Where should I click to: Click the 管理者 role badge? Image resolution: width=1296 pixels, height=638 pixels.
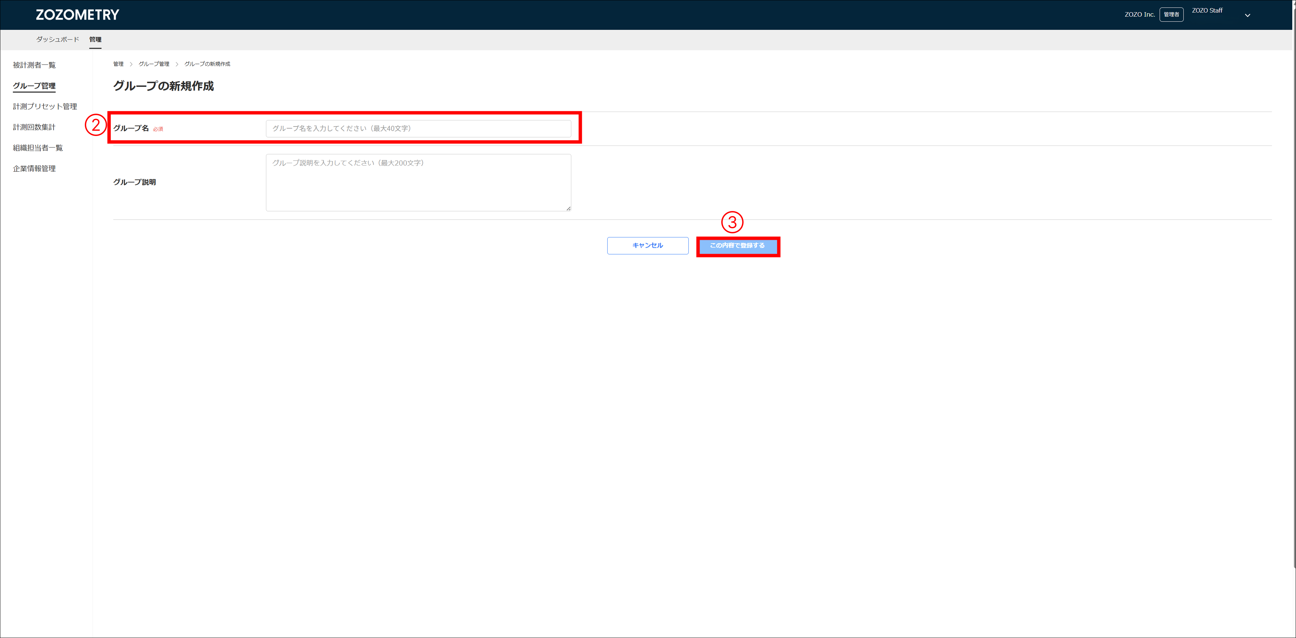coord(1171,15)
